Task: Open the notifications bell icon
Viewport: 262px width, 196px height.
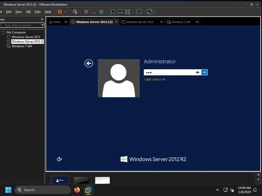Action: [255, 190]
